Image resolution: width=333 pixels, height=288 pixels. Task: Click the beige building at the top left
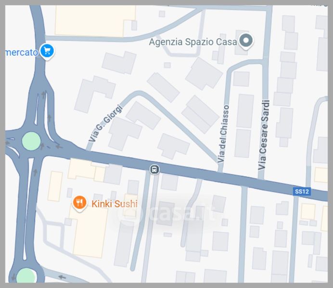[x=95, y=21]
